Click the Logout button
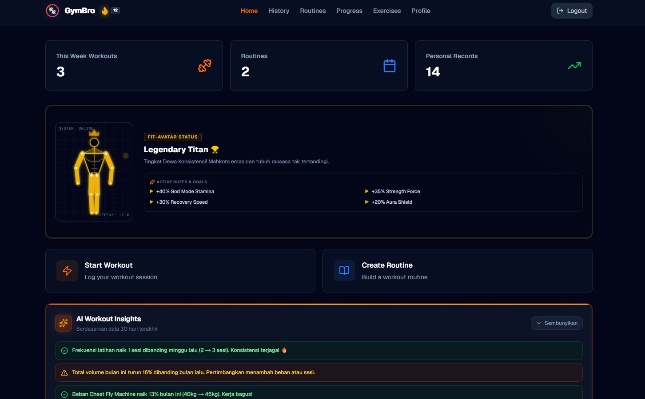 pos(572,11)
